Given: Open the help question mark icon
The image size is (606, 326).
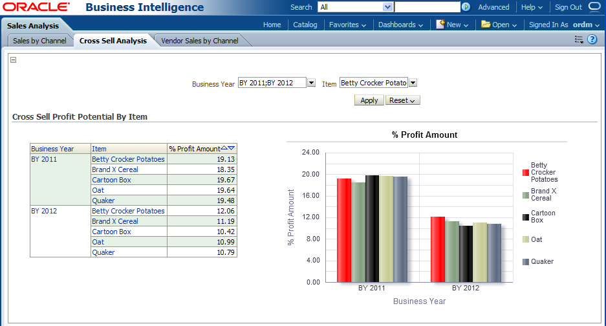Looking at the screenshot, I should pyautogui.click(x=592, y=39).
